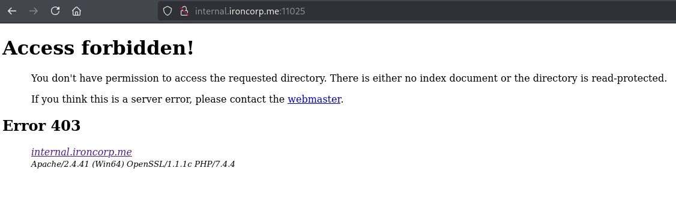Show insecure connection padlock info
This screenshot has width=676, height=216.
click(184, 11)
